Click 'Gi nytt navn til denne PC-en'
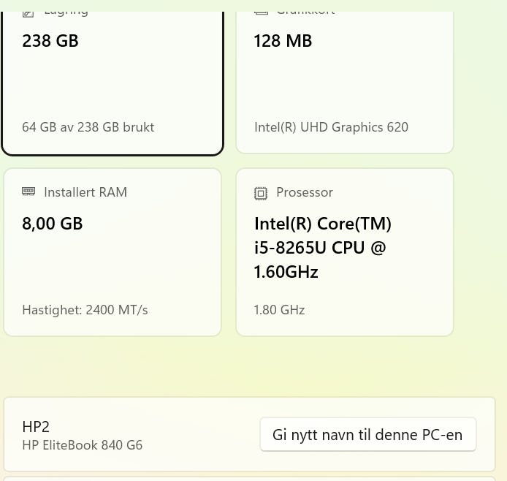The image size is (507, 481). pyautogui.click(x=368, y=434)
